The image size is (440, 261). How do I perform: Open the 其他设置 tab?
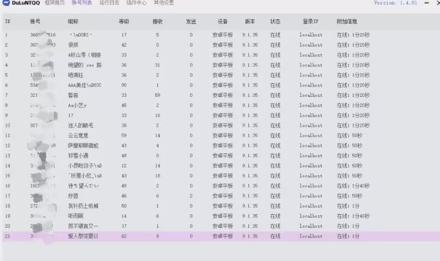click(x=164, y=3)
